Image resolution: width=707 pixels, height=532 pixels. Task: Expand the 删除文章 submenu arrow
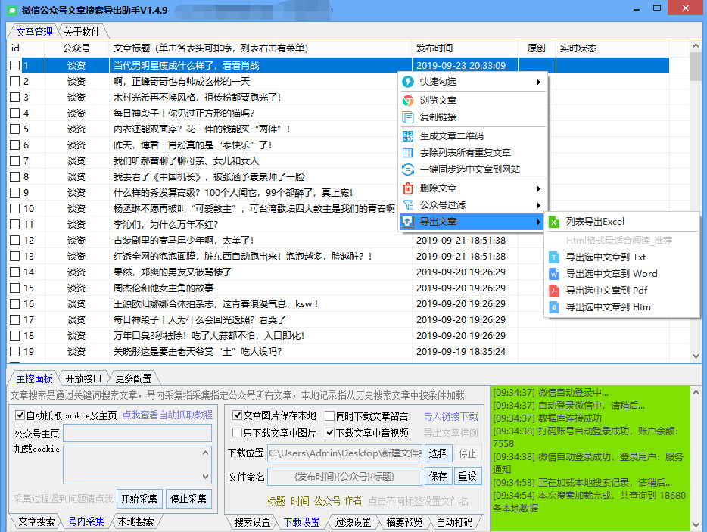[x=538, y=188]
